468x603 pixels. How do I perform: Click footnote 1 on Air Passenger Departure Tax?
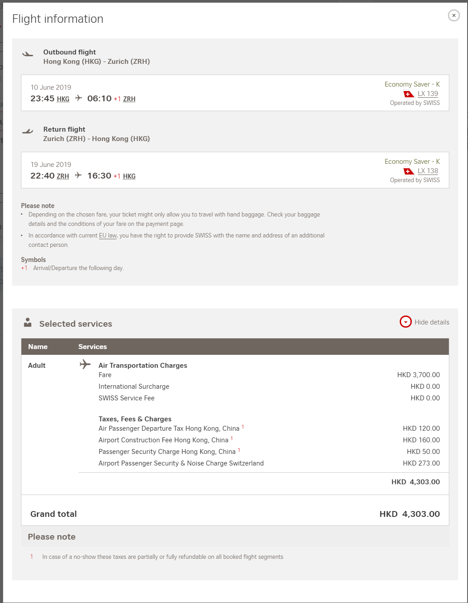click(243, 427)
